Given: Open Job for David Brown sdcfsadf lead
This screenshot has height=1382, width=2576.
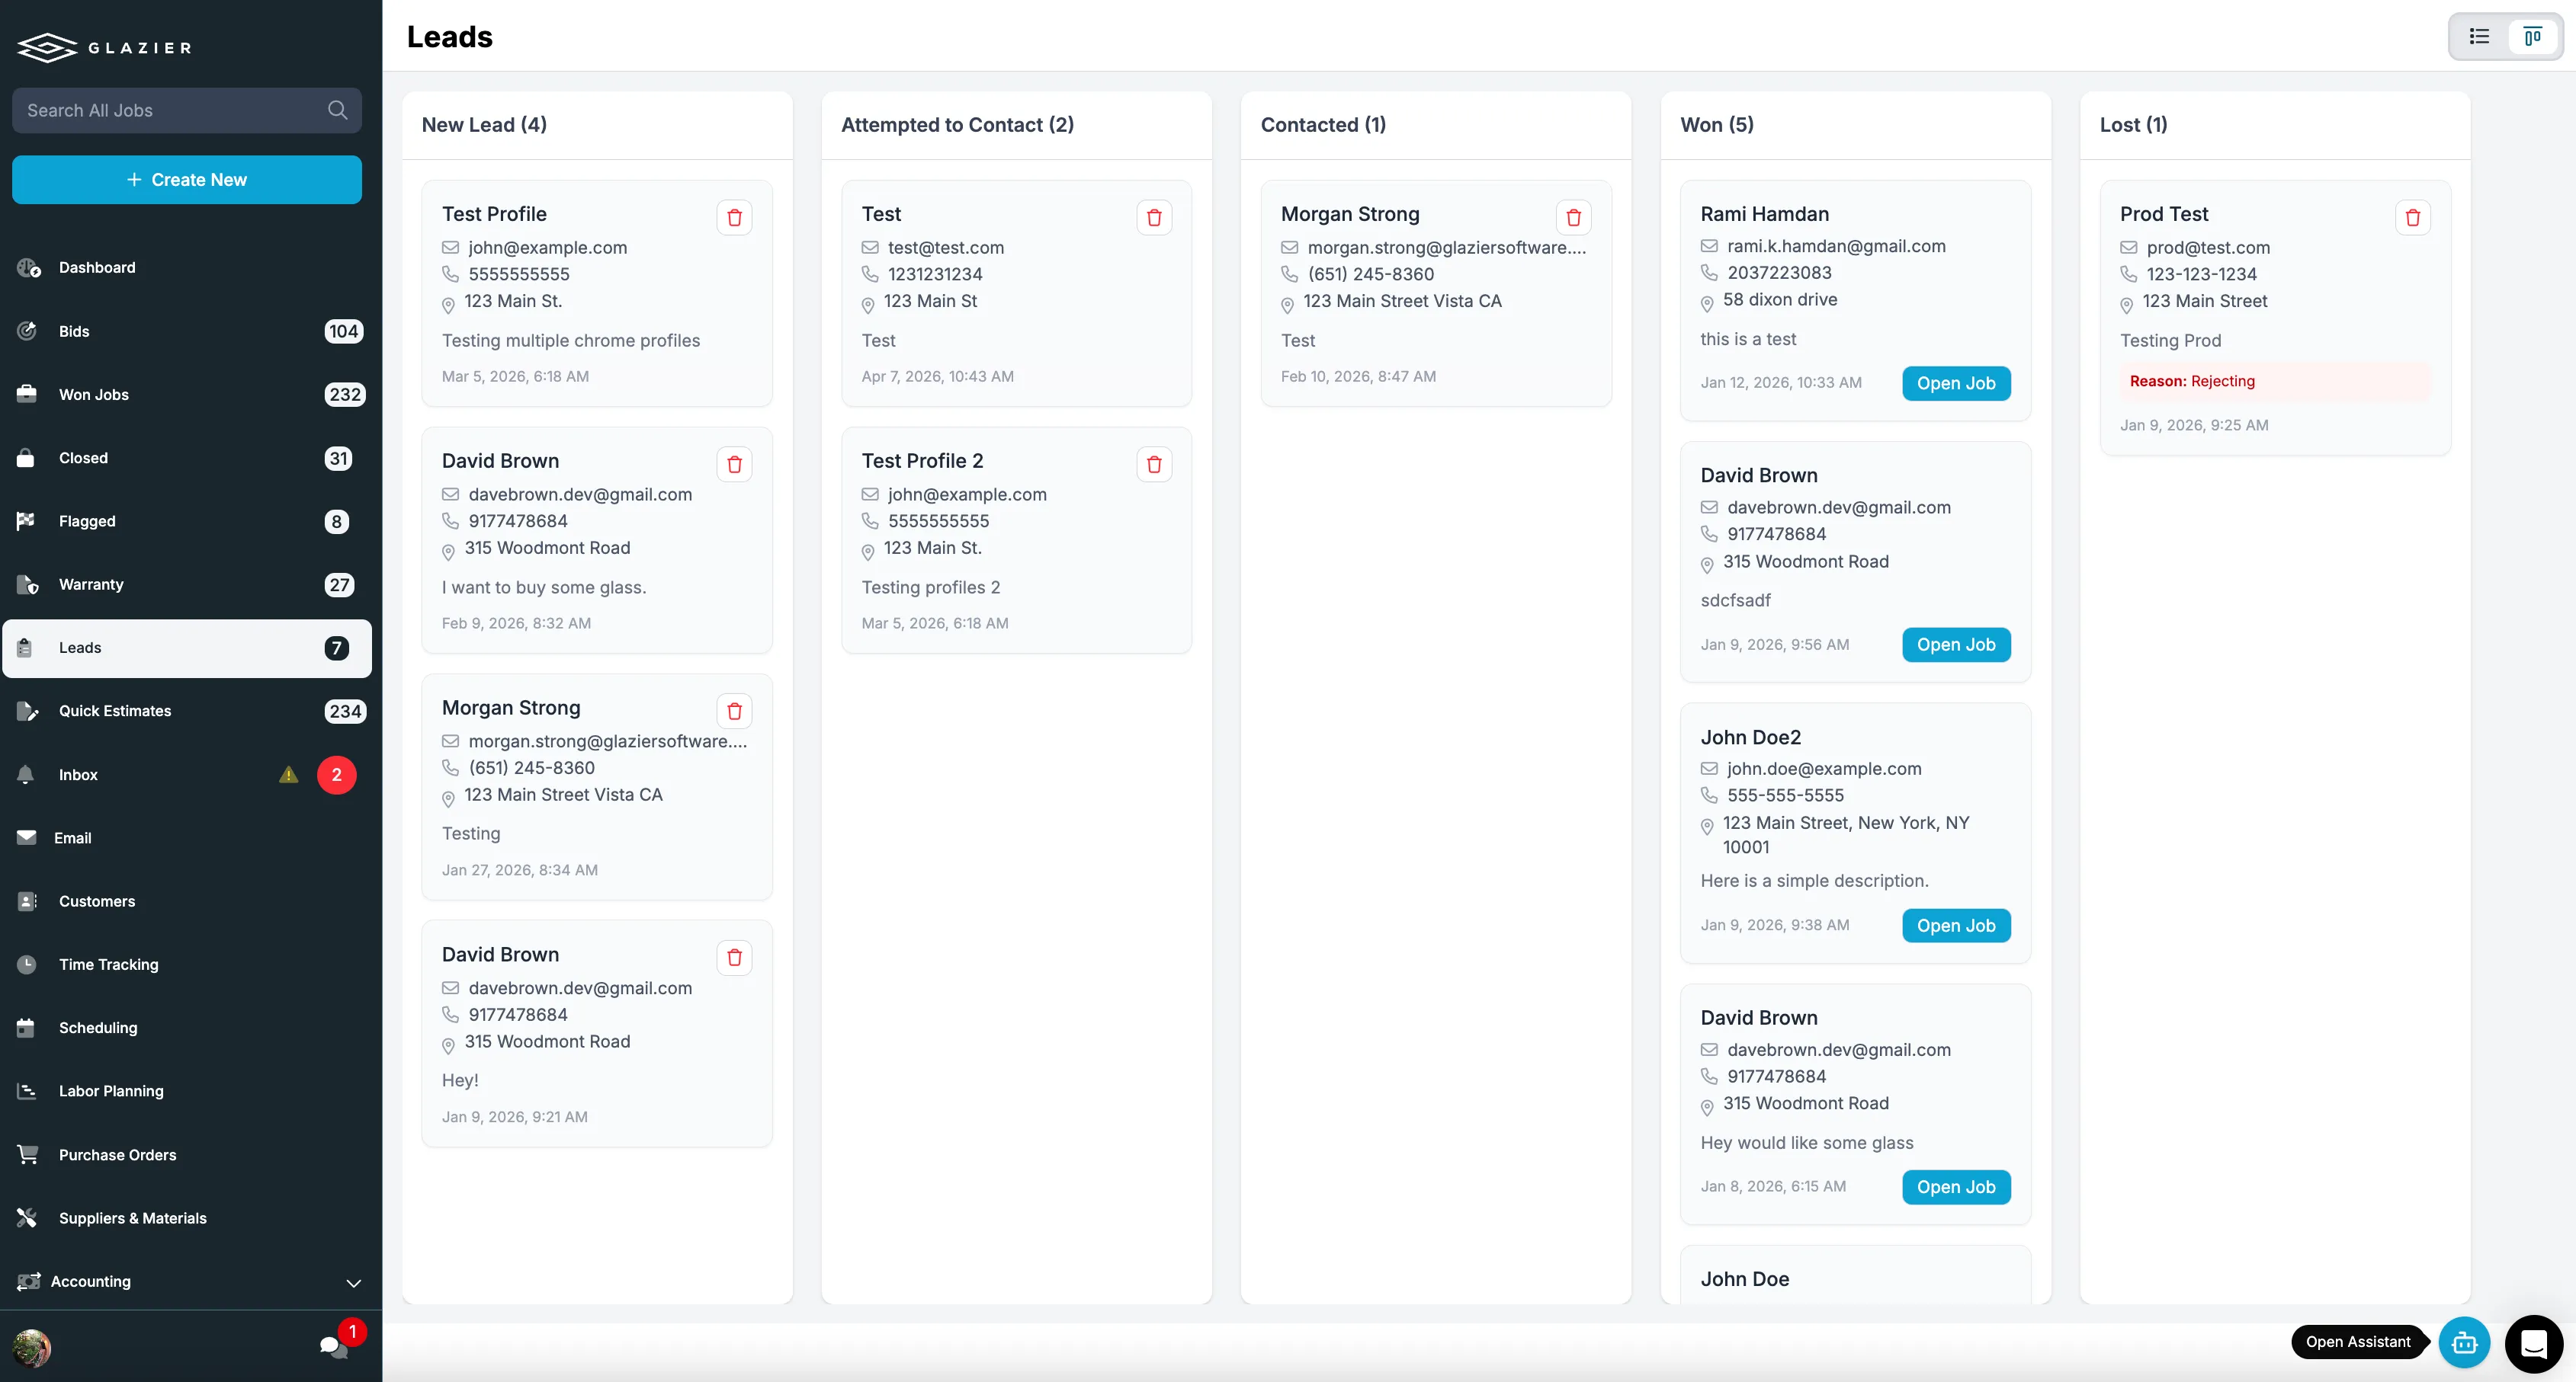Looking at the screenshot, I should (x=1956, y=645).
